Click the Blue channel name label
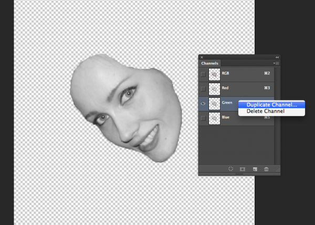The image size is (315, 225). (225, 118)
